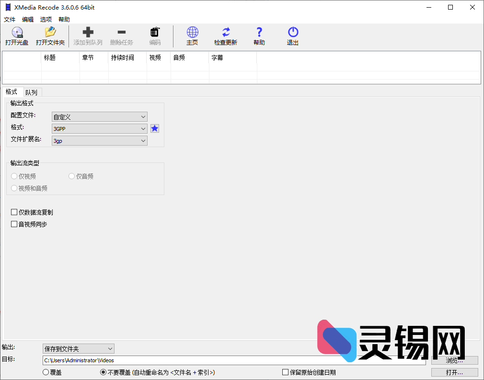Screen dimensions: 484x380
Task: Click the 删除任务 toolbar icon
Action: point(121,36)
